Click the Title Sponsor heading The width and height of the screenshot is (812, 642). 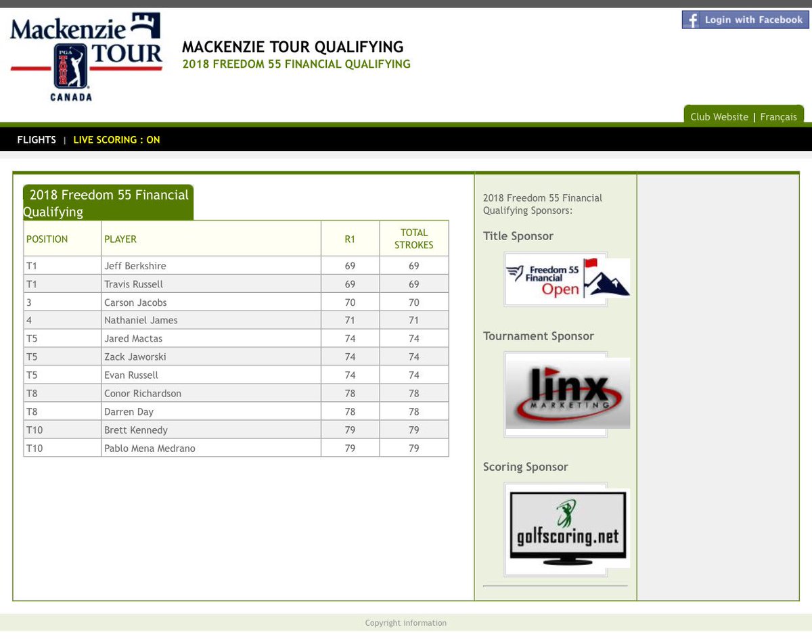[x=518, y=236]
